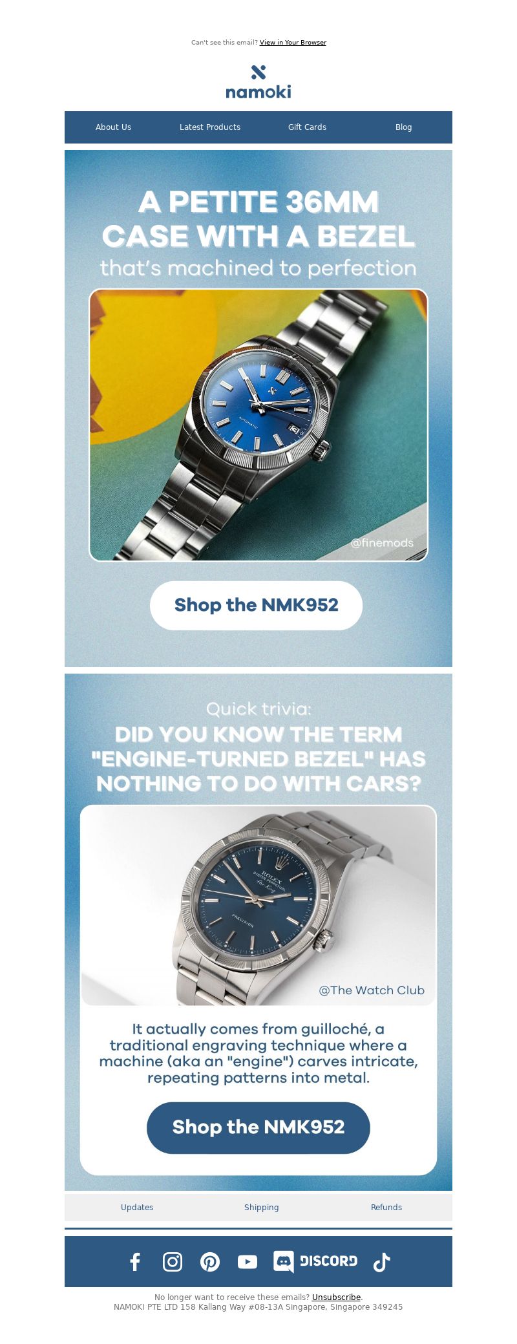Open the Discord logo in footer
The width and height of the screenshot is (517, 1344).
315,1261
